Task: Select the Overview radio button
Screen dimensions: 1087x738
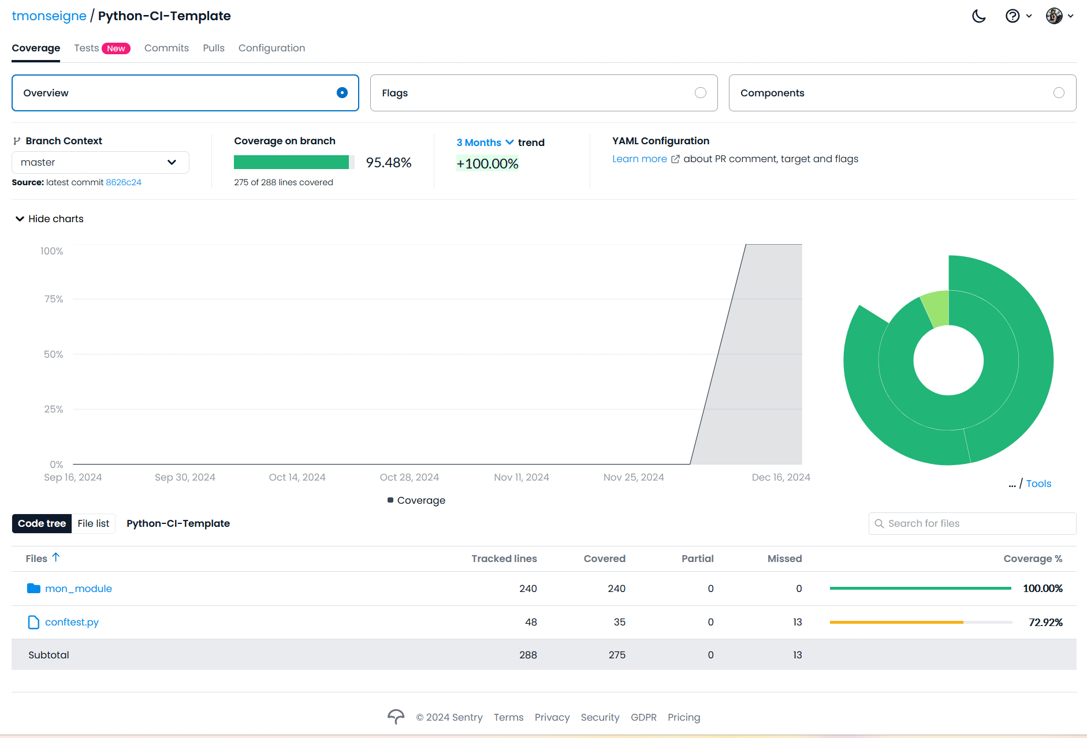Action: [342, 93]
